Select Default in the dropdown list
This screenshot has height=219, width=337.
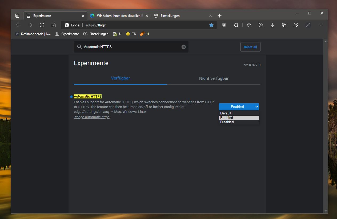click(239, 113)
